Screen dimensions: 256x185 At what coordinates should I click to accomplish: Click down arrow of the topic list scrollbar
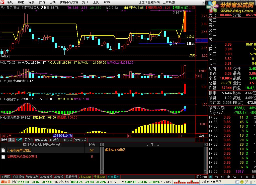[x=102, y=172]
